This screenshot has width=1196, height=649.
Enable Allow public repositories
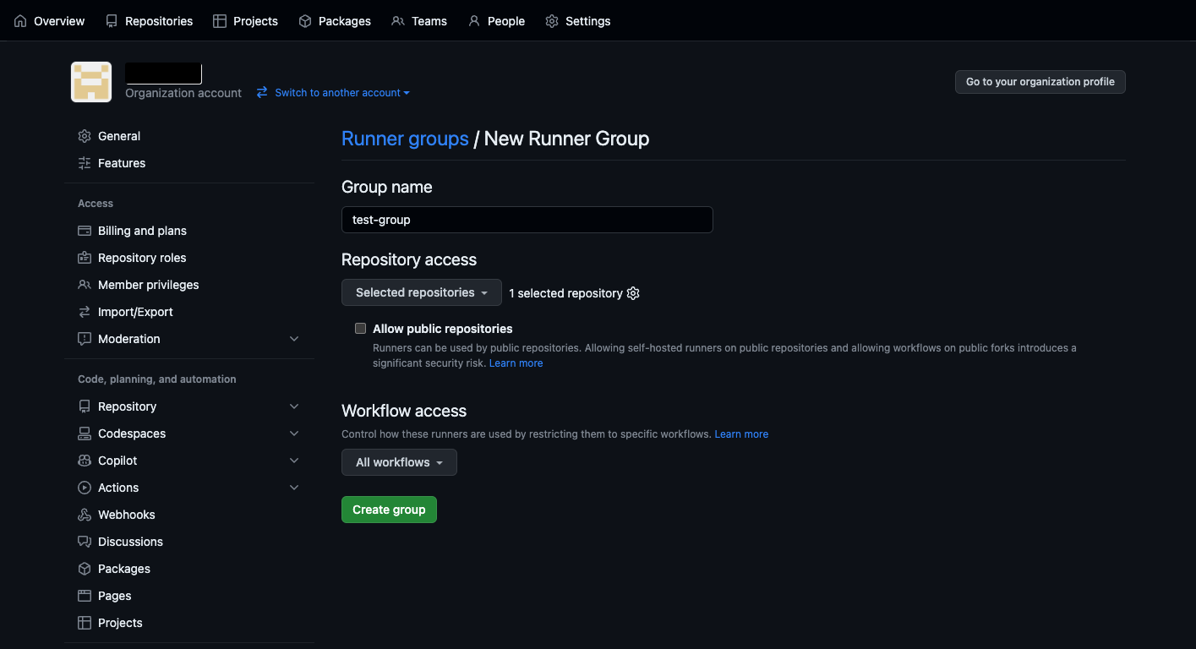[x=360, y=328]
